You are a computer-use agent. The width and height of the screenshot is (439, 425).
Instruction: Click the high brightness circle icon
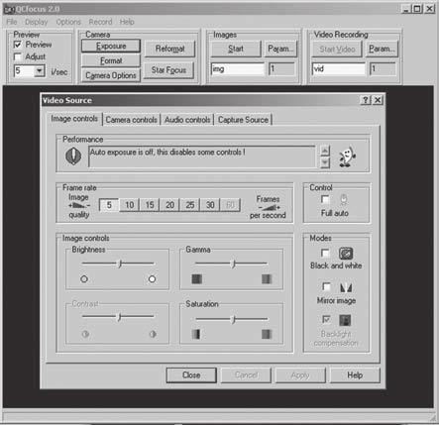152,279
